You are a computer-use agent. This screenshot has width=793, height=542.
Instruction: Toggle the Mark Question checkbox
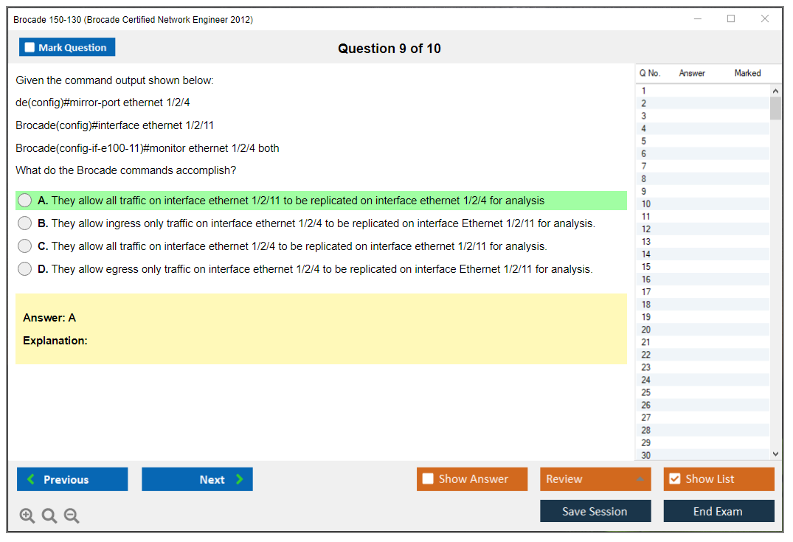point(30,48)
